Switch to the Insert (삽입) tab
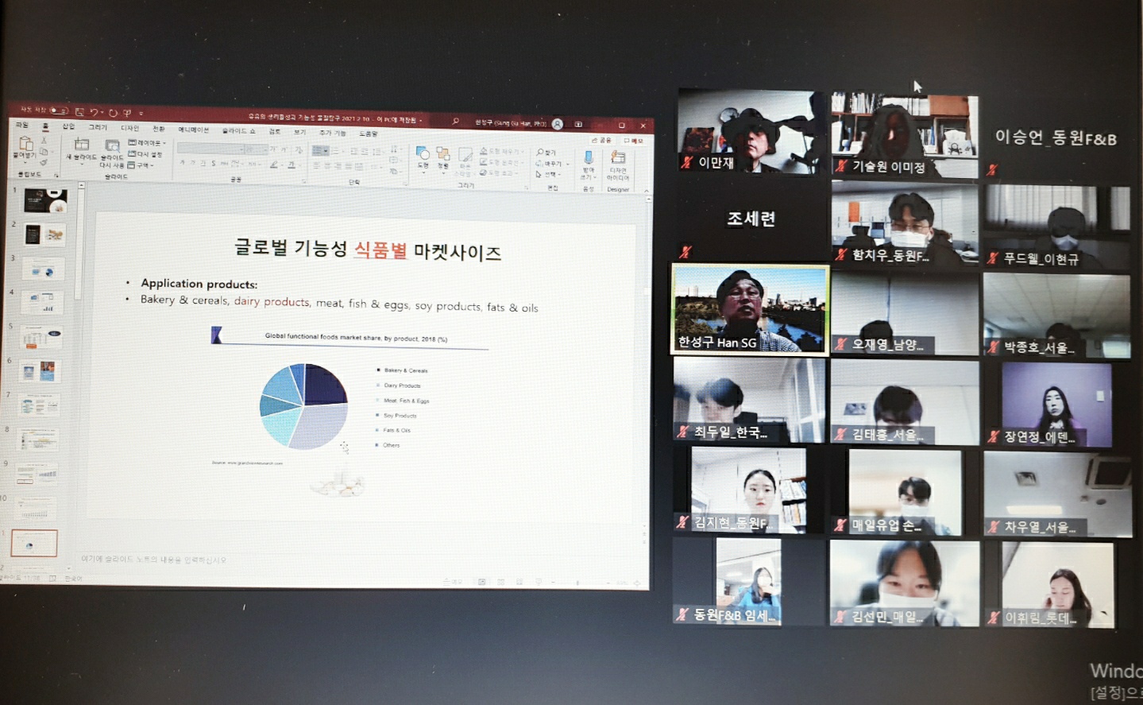The image size is (1143, 705). click(x=68, y=126)
